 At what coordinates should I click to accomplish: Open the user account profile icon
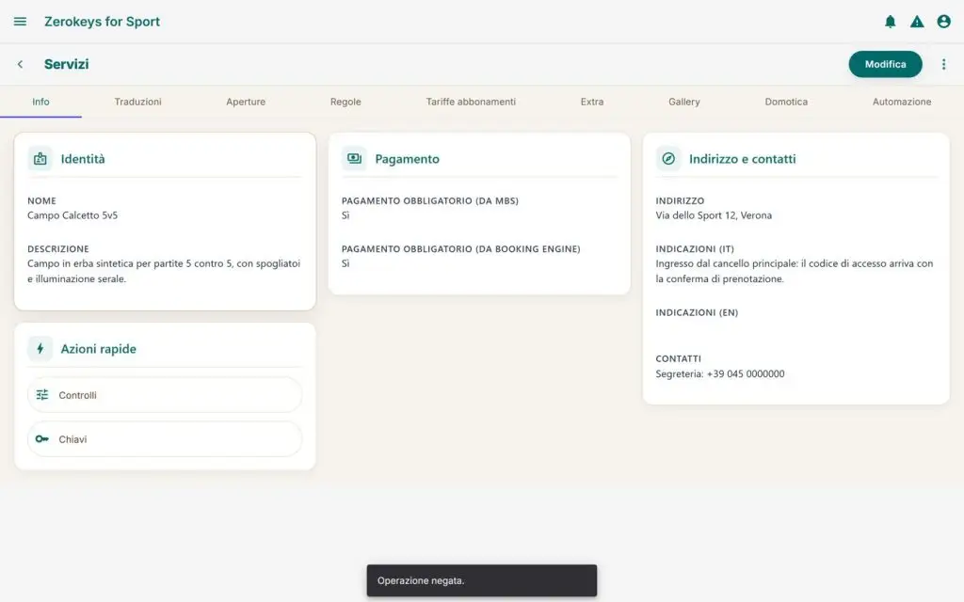tap(943, 22)
